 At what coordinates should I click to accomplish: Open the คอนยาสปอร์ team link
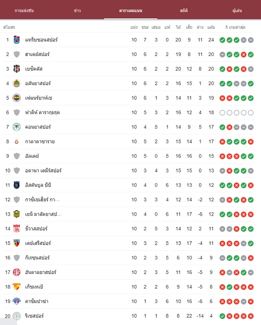pyautogui.click(x=38, y=127)
